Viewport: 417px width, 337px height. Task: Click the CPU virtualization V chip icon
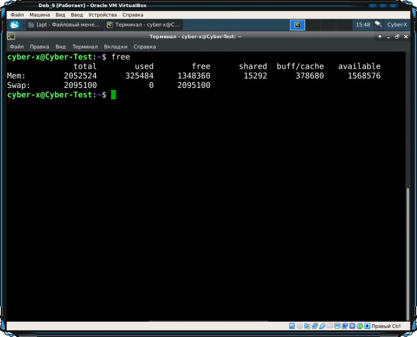[x=352, y=326]
